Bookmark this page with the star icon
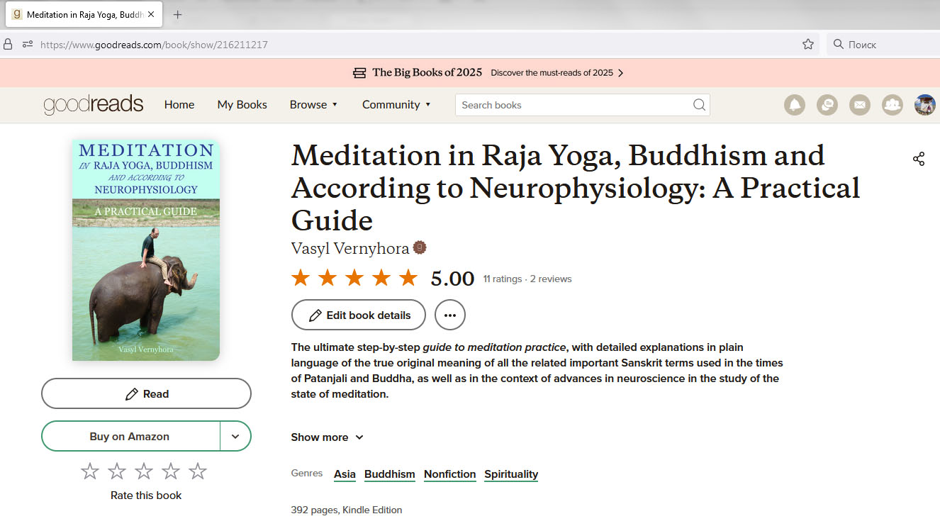This screenshot has width=940, height=526. pos(808,44)
